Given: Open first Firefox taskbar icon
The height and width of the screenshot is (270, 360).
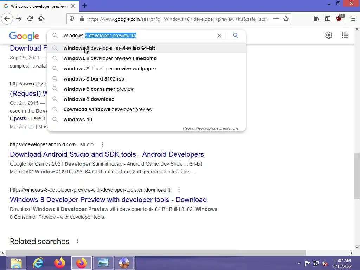Looking at the screenshot, I should (x=60, y=263).
